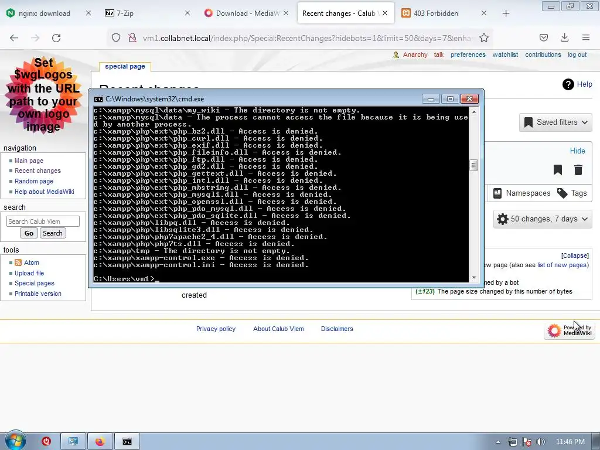This screenshot has width=600, height=450.
Task: Click the trash icon to clear filters
Action: (578, 169)
